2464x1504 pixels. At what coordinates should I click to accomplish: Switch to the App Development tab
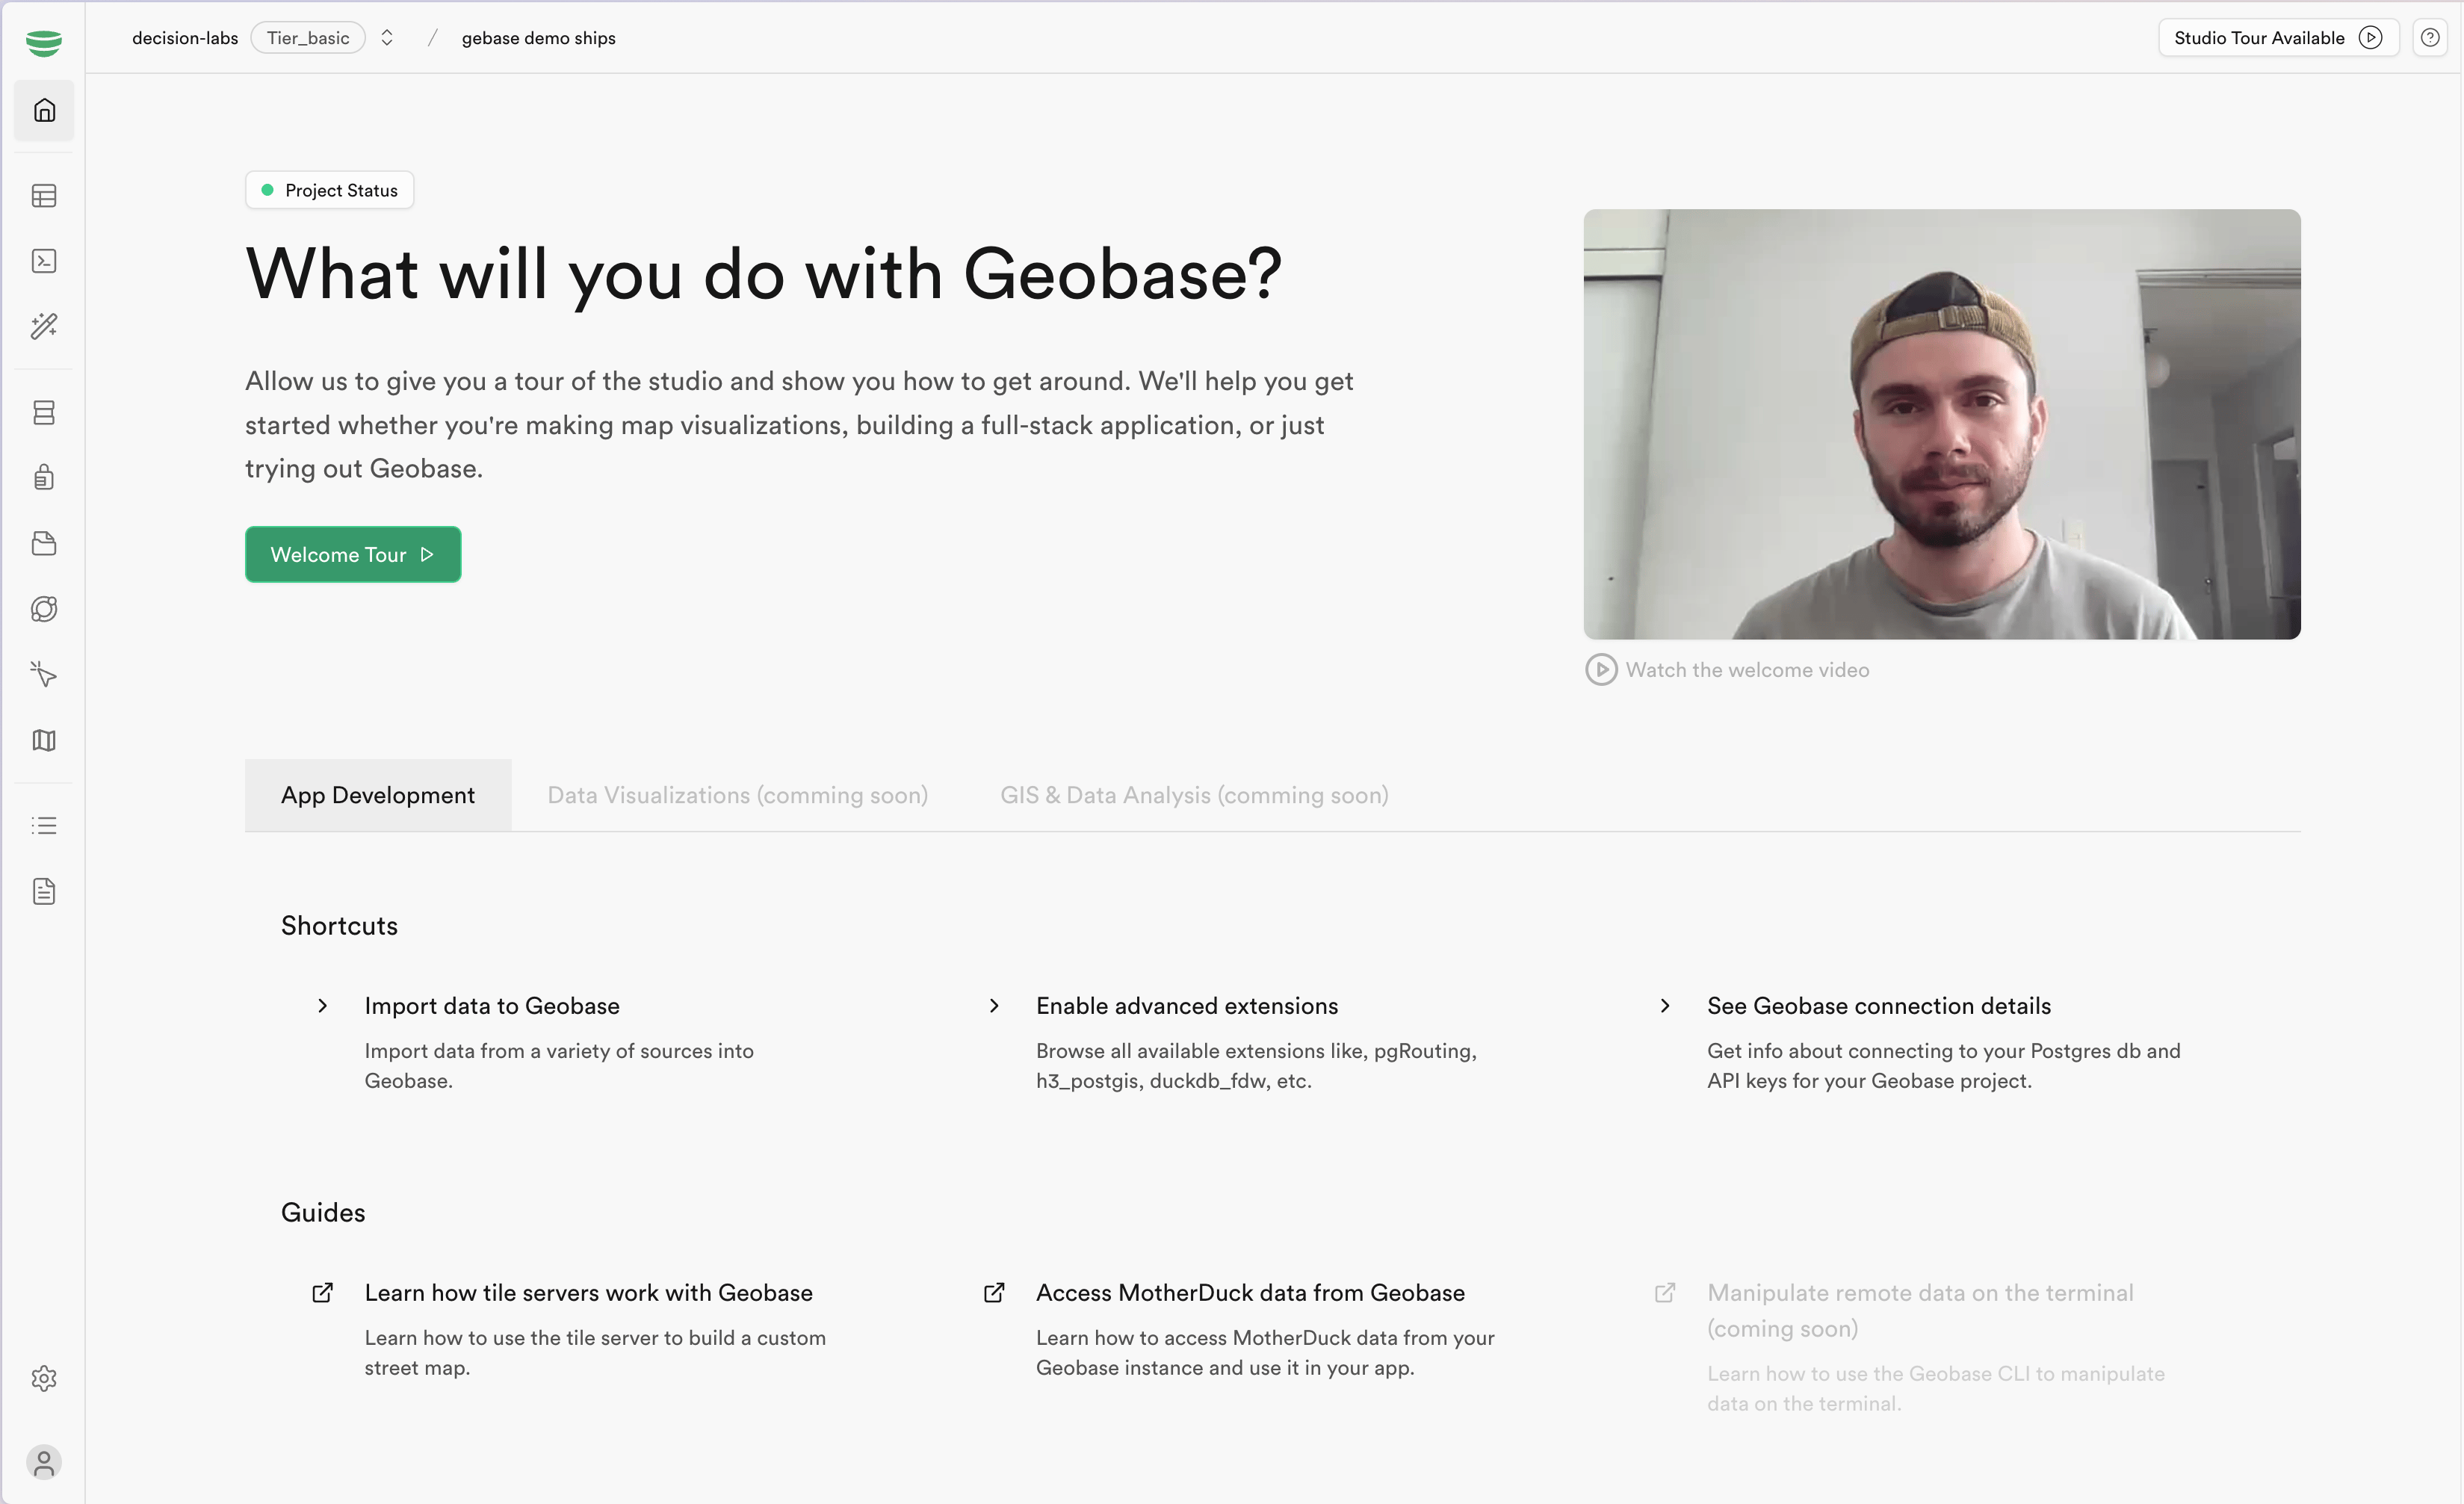(x=377, y=795)
